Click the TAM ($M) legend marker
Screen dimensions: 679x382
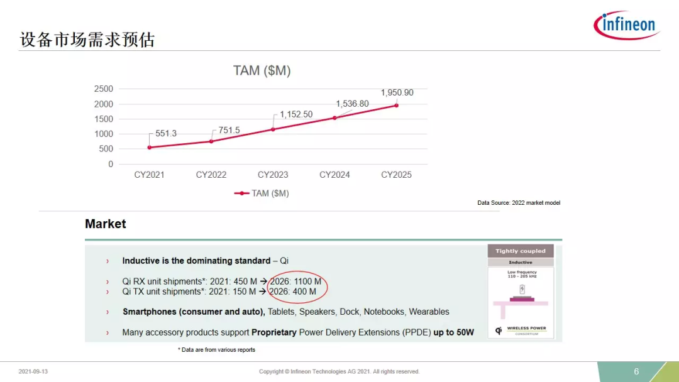point(241,194)
